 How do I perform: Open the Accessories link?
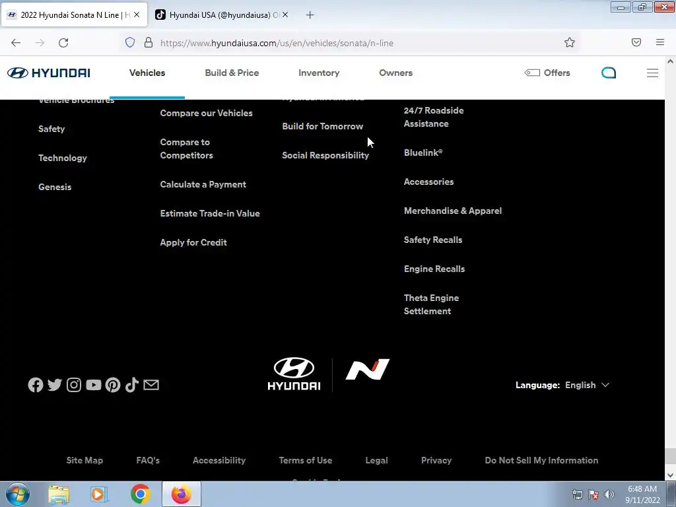[428, 182]
